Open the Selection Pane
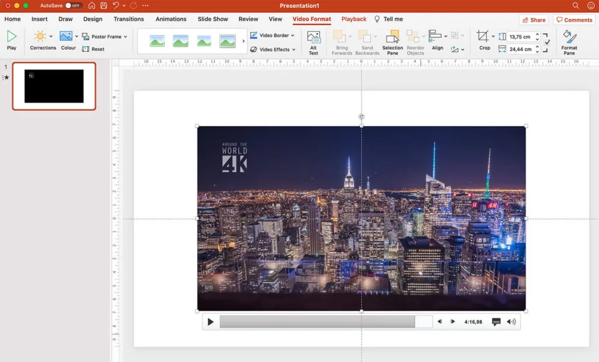Image resolution: width=599 pixels, height=362 pixels. point(393,43)
